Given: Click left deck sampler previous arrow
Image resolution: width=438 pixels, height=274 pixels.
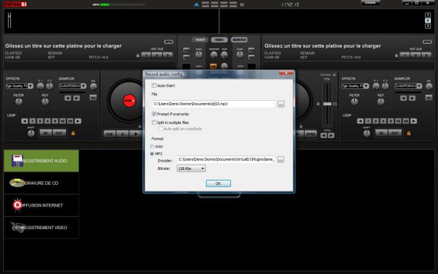Looking at the screenshot, I should tap(67, 98).
